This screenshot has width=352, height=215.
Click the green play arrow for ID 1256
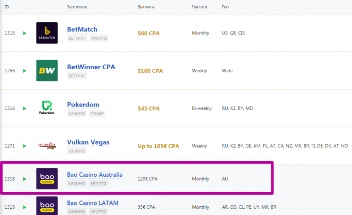pos(25,71)
